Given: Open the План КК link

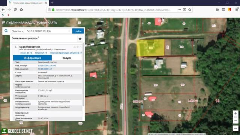Looking at the screenshot, I should coord(41,52).
